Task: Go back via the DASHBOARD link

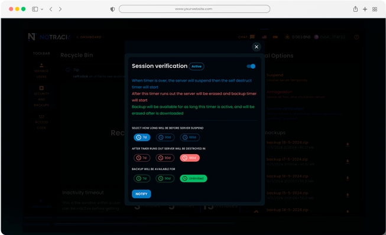Action: [x=89, y=37]
